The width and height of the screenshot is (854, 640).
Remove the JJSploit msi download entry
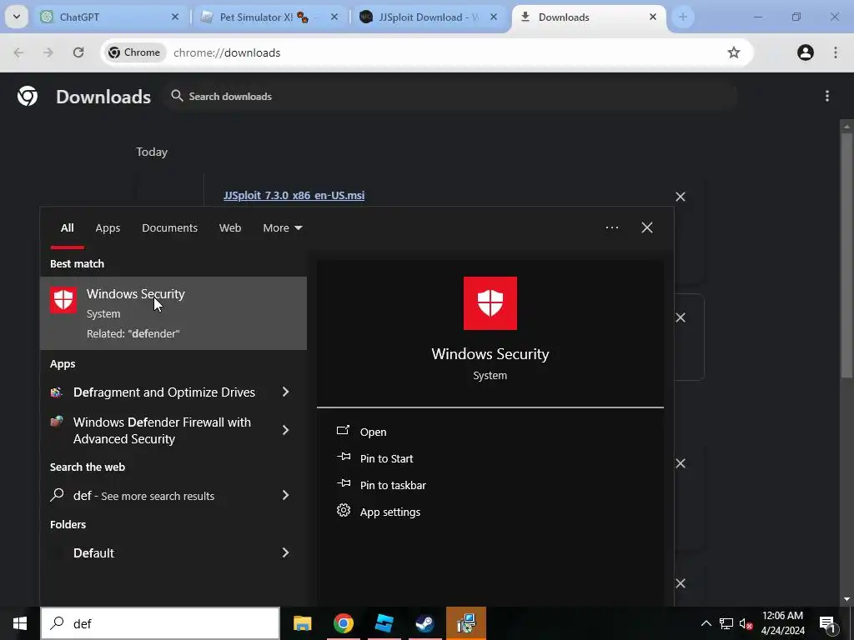pyautogui.click(x=681, y=197)
